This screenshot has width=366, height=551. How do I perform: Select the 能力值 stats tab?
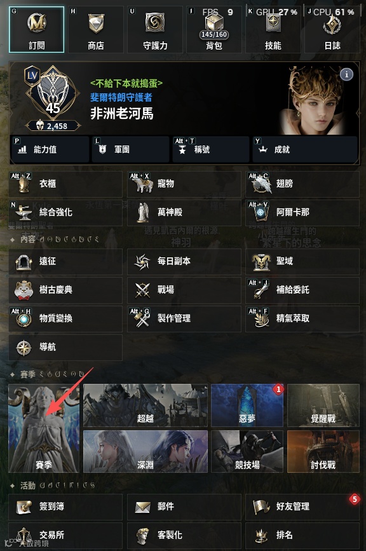tap(50, 149)
